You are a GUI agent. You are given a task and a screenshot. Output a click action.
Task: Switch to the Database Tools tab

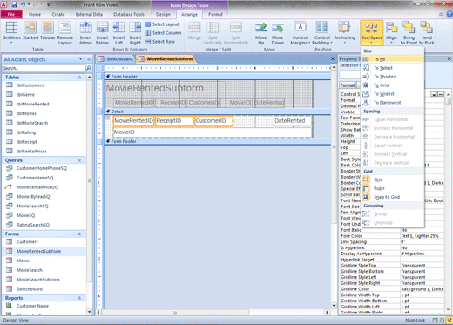[x=129, y=14]
